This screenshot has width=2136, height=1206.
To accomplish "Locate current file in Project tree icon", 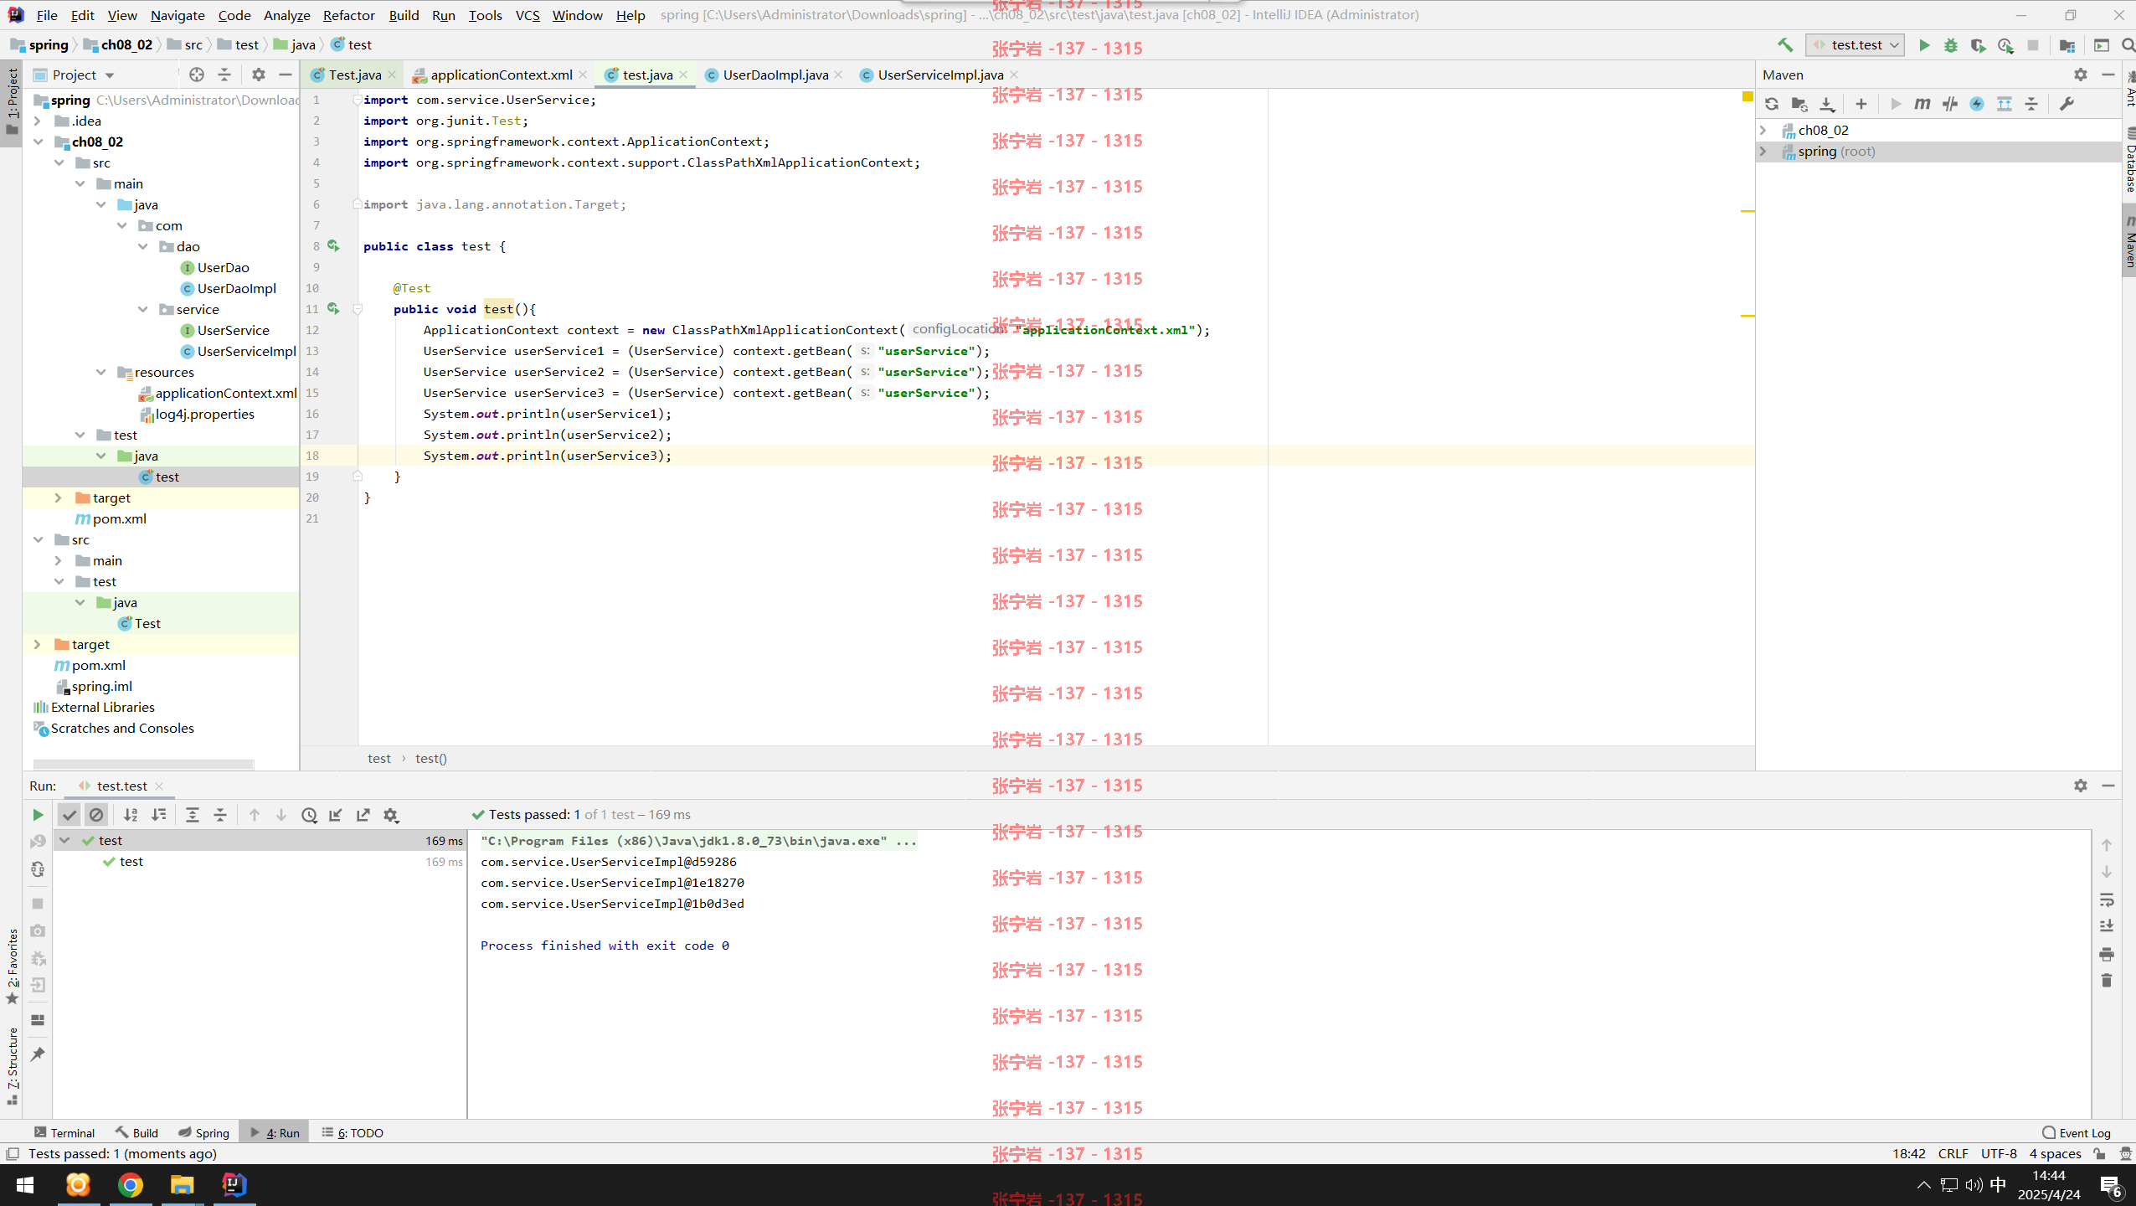I will coord(197,75).
